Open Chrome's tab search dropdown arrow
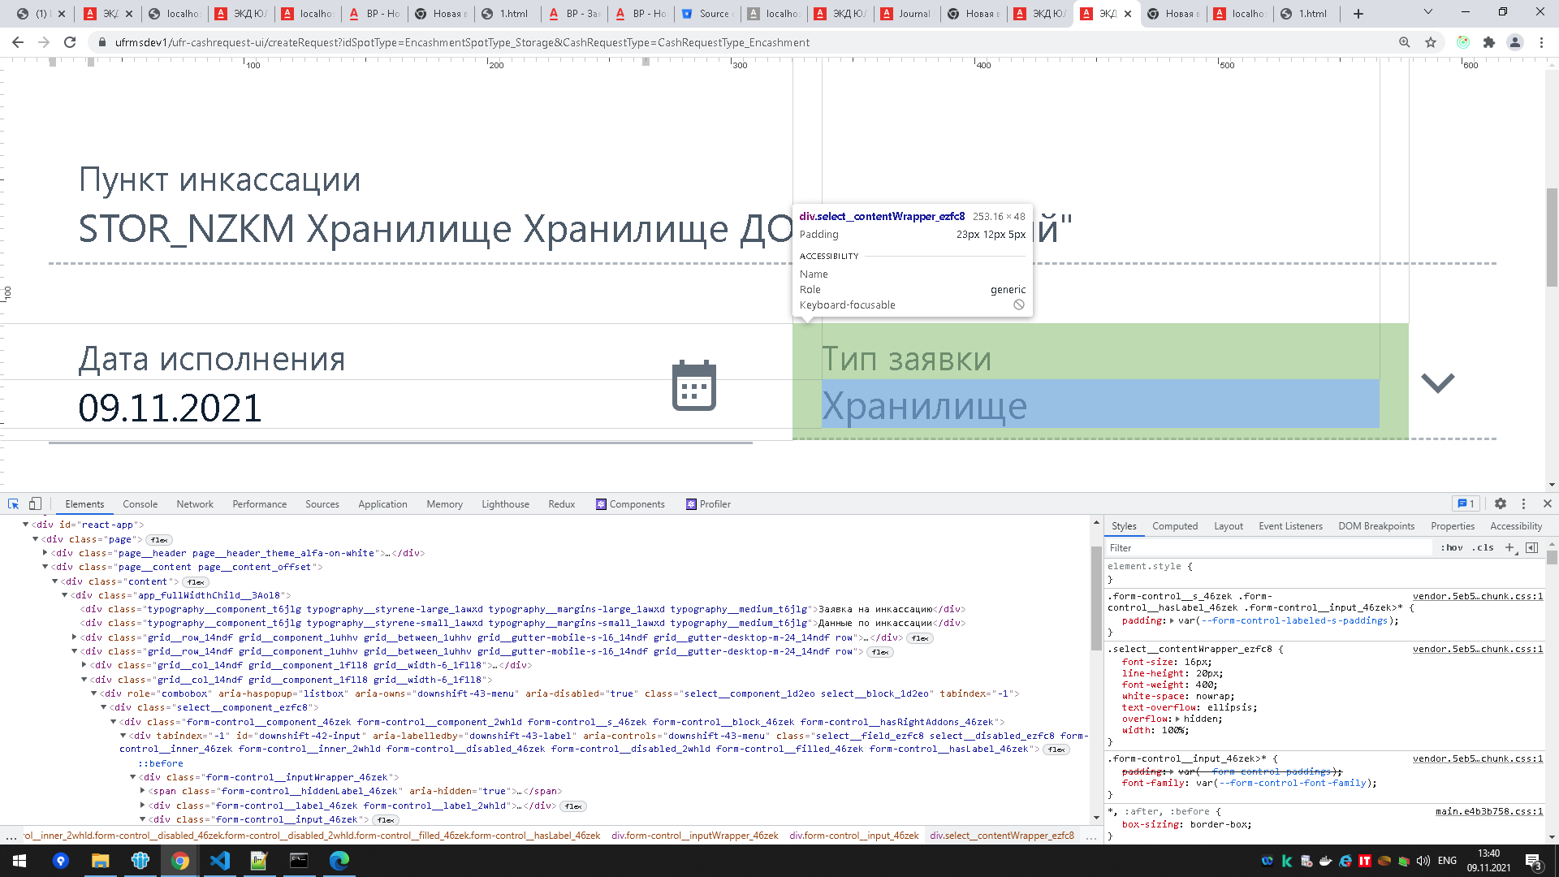 pos(1427,13)
